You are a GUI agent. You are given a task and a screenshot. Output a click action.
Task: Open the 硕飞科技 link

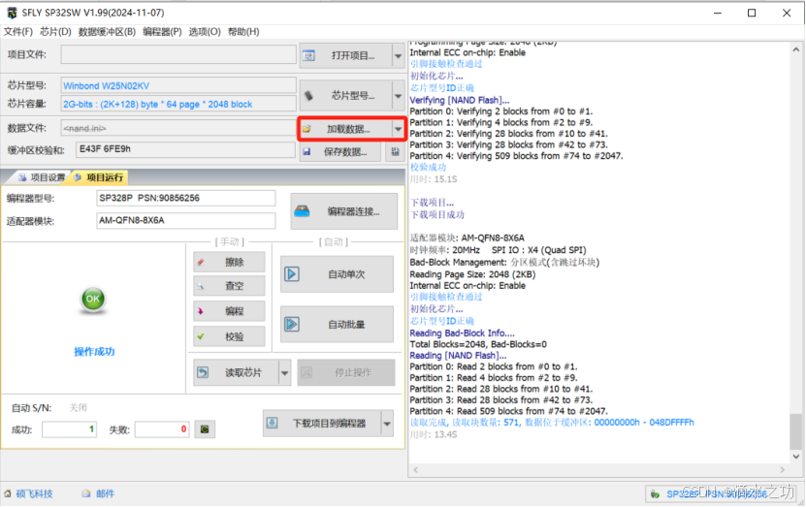click(34, 493)
